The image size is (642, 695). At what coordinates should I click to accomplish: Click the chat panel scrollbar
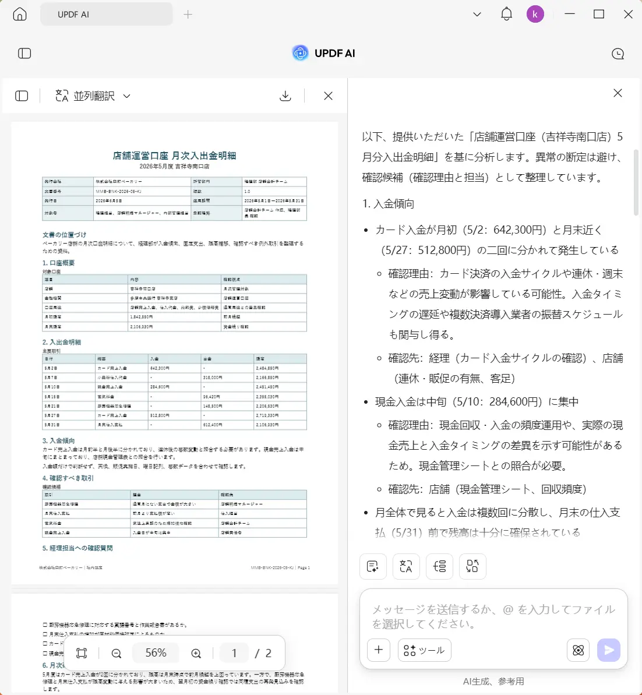636,182
